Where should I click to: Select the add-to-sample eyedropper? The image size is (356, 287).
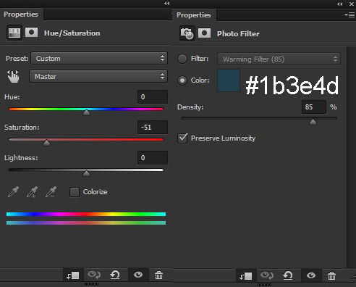pyautogui.click(x=32, y=192)
